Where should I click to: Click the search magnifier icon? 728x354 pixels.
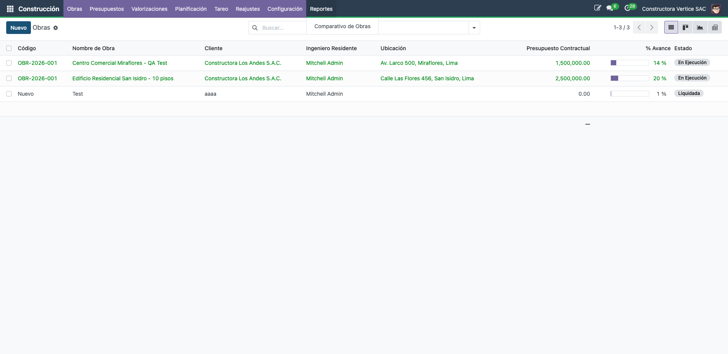pos(255,28)
